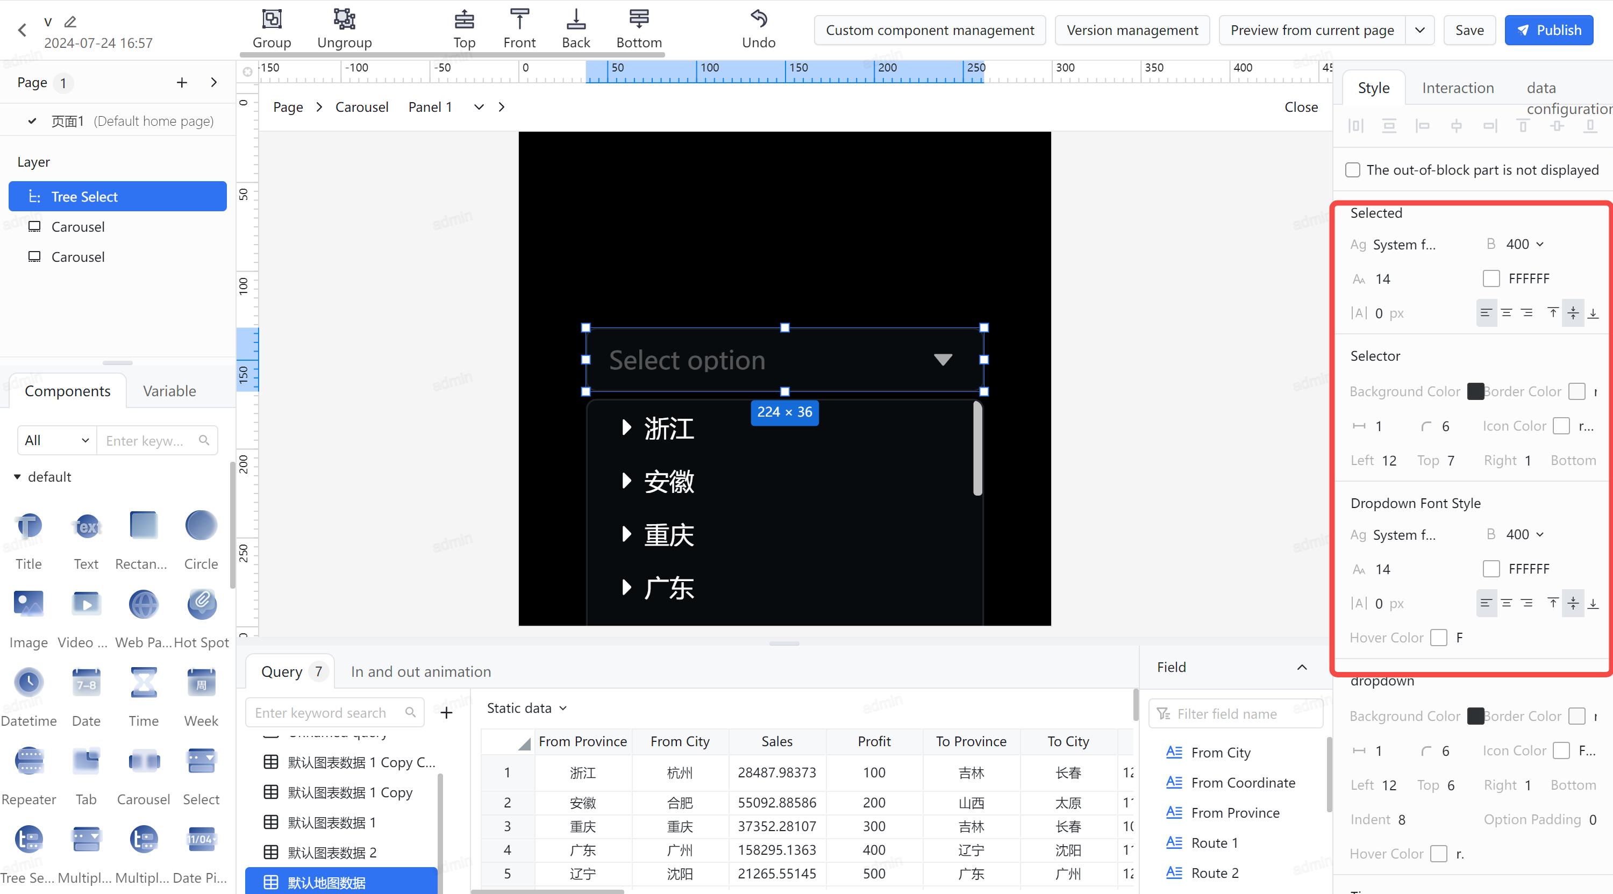Click the Undo icon

coord(758,19)
